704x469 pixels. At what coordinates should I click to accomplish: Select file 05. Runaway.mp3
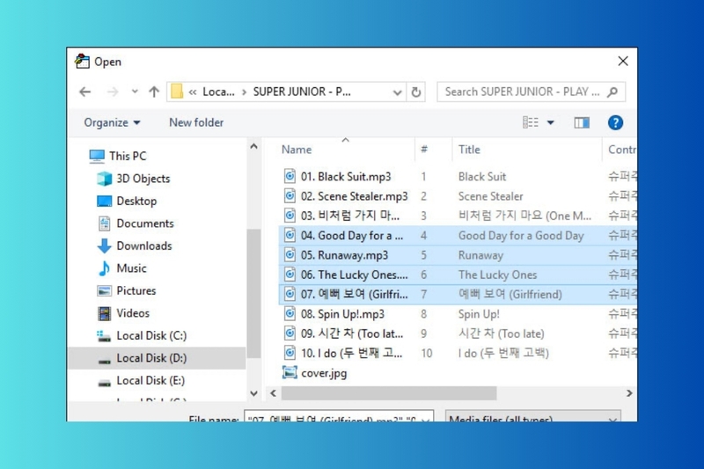[344, 255]
